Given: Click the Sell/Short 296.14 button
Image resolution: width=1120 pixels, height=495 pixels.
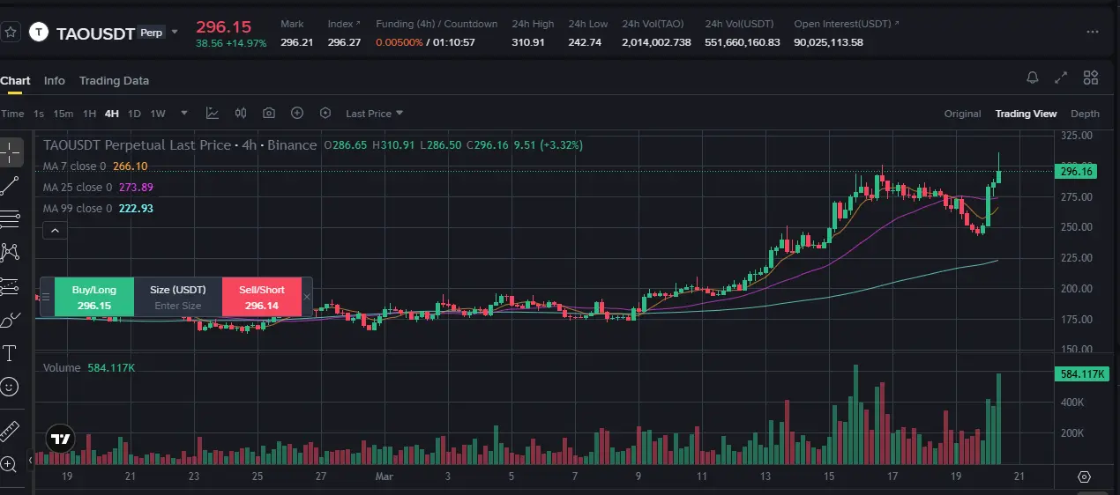Looking at the screenshot, I should pyautogui.click(x=262, y=297).
